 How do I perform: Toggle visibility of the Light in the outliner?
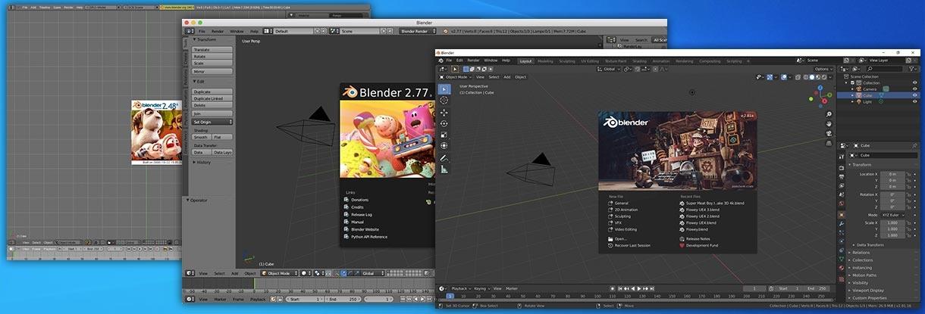[914, 101]
